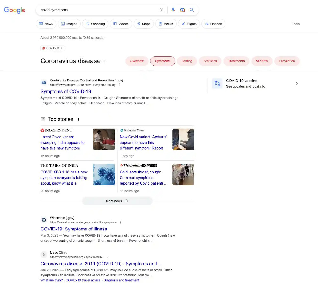Start voice search with the microphone icon

[173, 10]
